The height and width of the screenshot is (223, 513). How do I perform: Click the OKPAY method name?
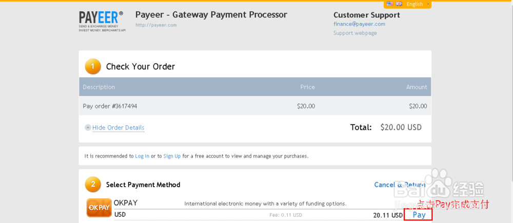[x=126, y=203]
